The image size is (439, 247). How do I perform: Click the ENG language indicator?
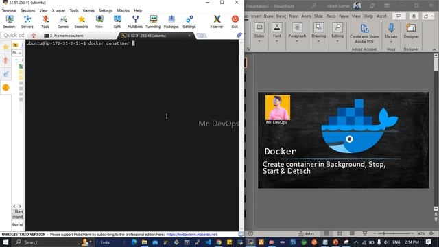[x=396, y=242]
